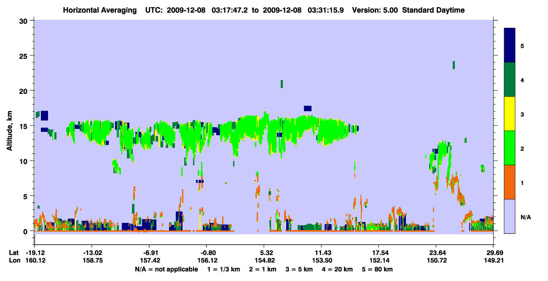Click the y-axis tick label 10
Image resolution: width=548 pixels, height=281 pixels.
[24, 161]
